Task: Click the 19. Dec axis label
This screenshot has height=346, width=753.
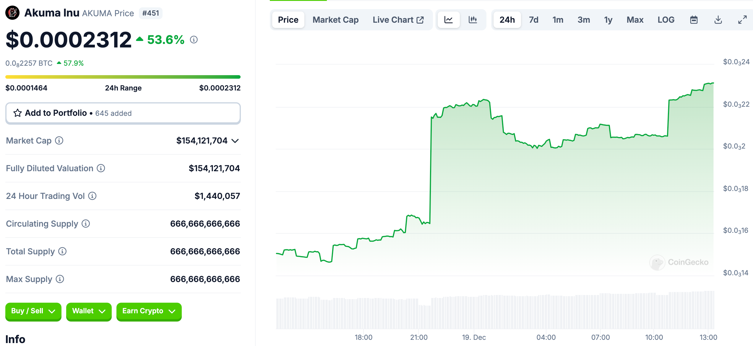Action: [x=474, y=337]
